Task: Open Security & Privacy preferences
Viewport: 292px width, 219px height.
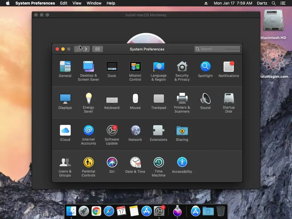Action: click(182, 71)
